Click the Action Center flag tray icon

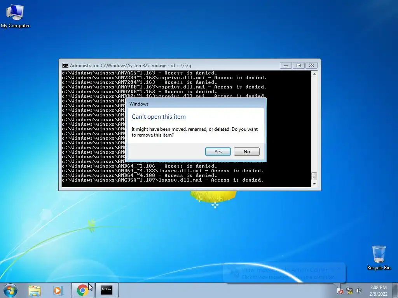pos(340,291)
